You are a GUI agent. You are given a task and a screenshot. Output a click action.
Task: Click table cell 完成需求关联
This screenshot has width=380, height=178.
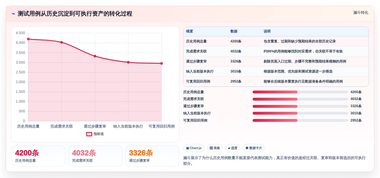coord(196,51)
